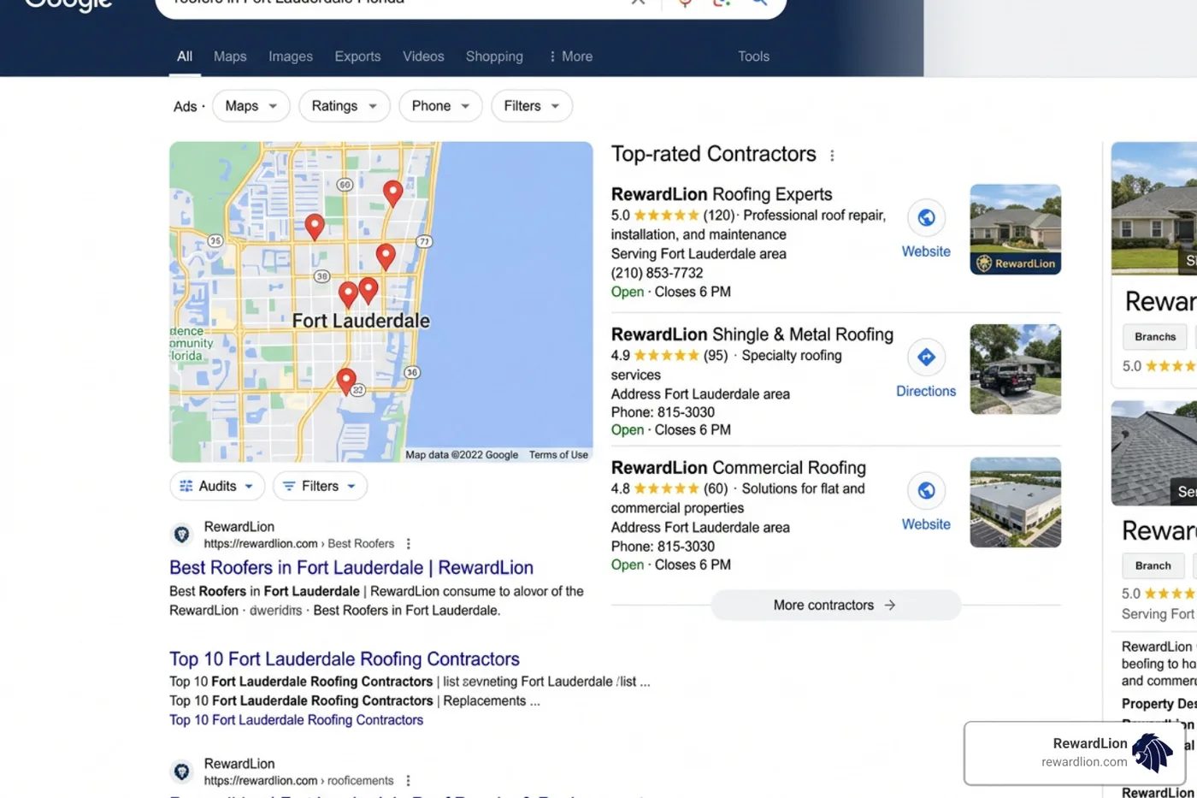Viewport: 1197px width, 798px height.
Task: Switch to the Maps tab
Action: (230, 56)
